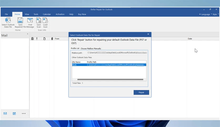220x127 pixels.
Task: Click the Buy Now tab
Action: coord(82,14)
